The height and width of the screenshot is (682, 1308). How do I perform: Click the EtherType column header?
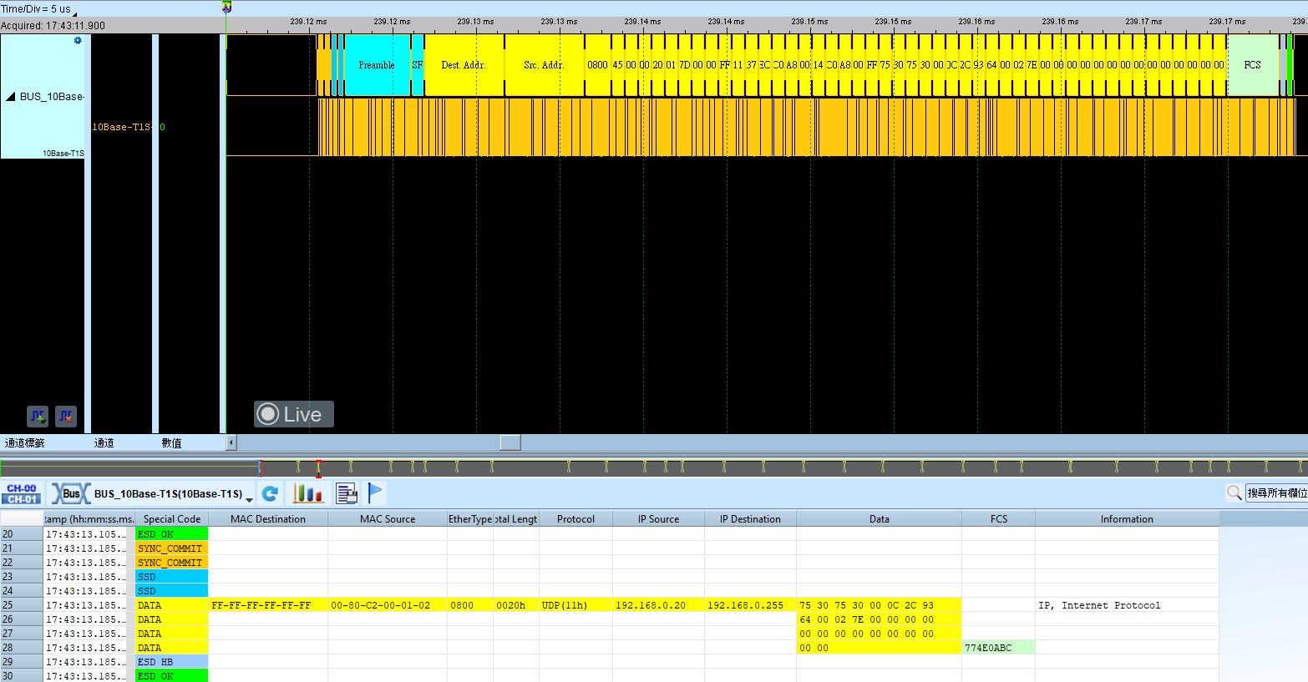click(470, 519)
